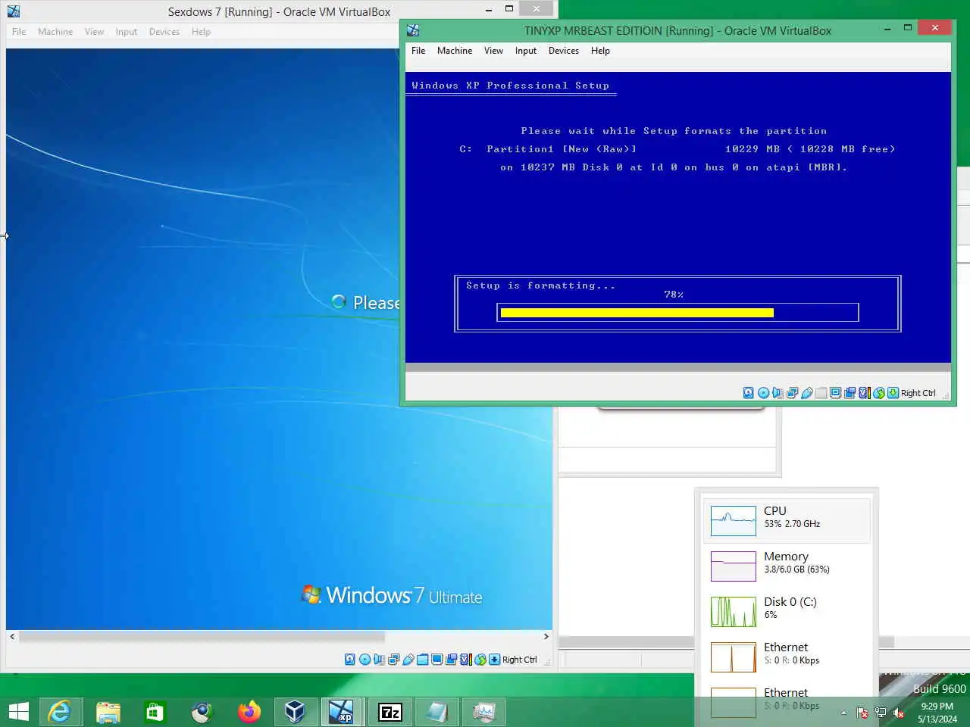Click Right Ctrl host key label in Windows 7 VM window
This screenshot has width=970, height=727.
pos(520,660)
